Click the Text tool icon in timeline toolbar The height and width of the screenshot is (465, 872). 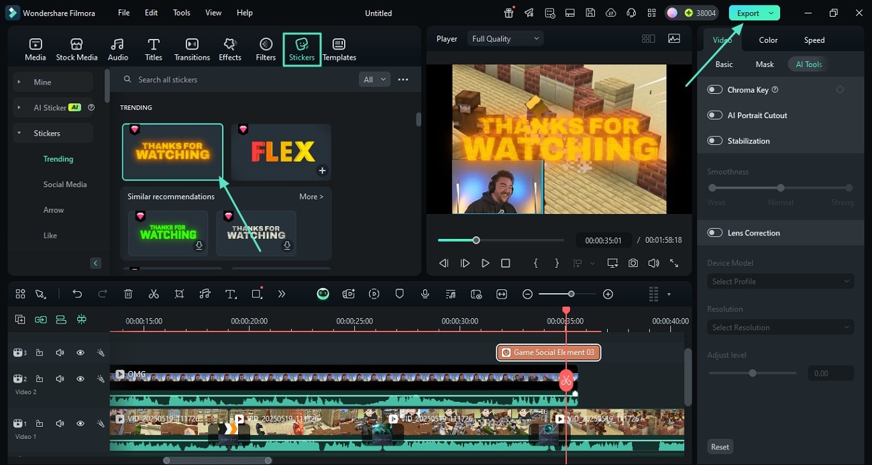230,294
